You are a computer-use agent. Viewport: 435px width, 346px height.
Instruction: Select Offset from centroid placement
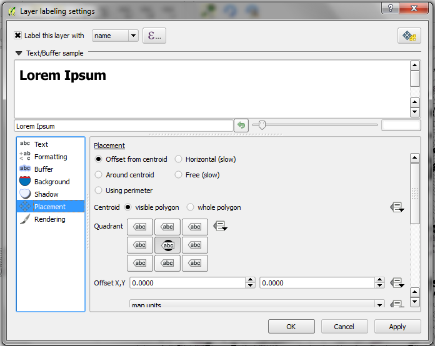pos(98,159)
